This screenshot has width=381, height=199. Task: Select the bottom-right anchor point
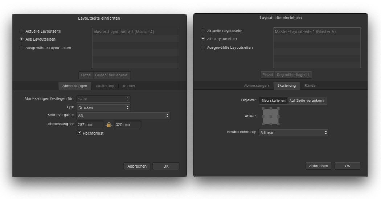[x=278, y=124]
